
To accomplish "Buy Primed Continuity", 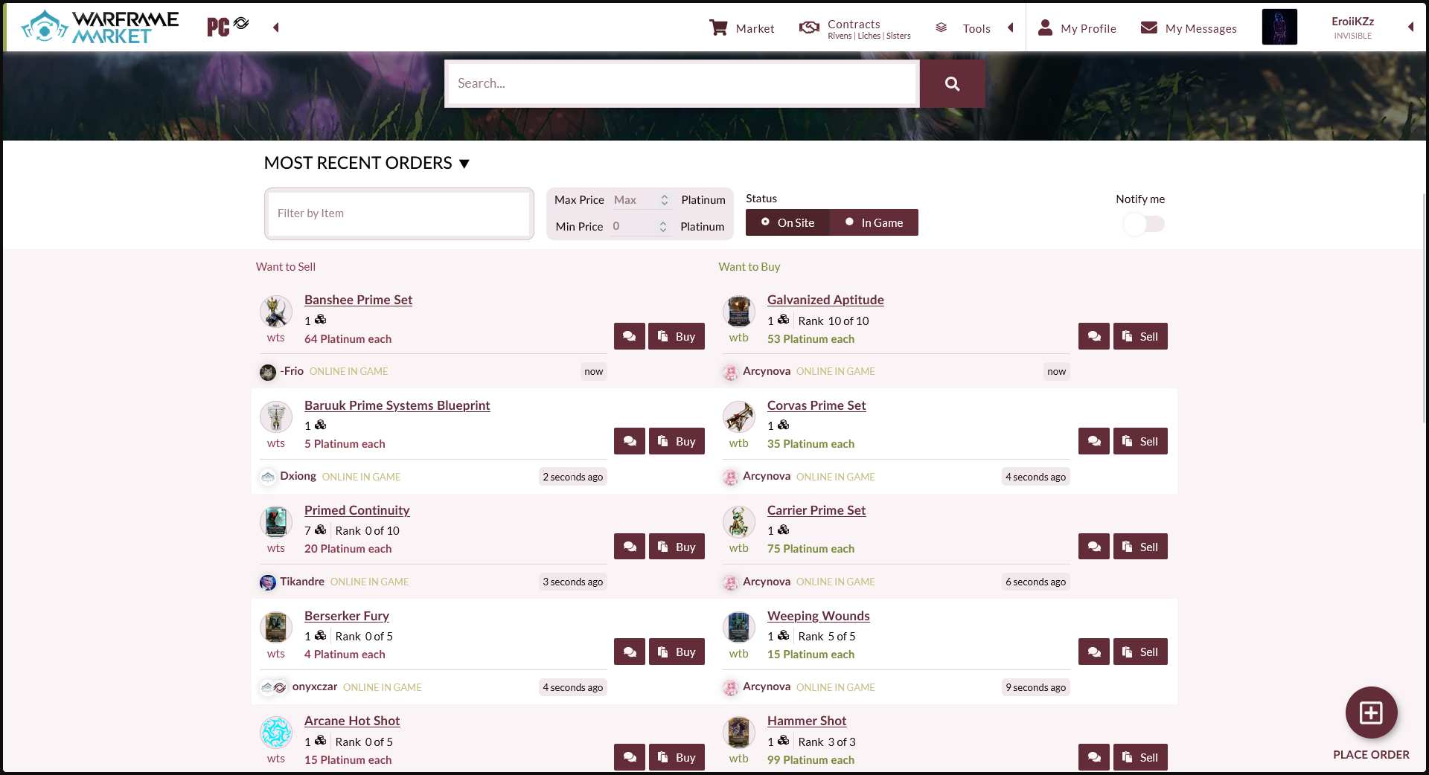I will coord(677,547).
